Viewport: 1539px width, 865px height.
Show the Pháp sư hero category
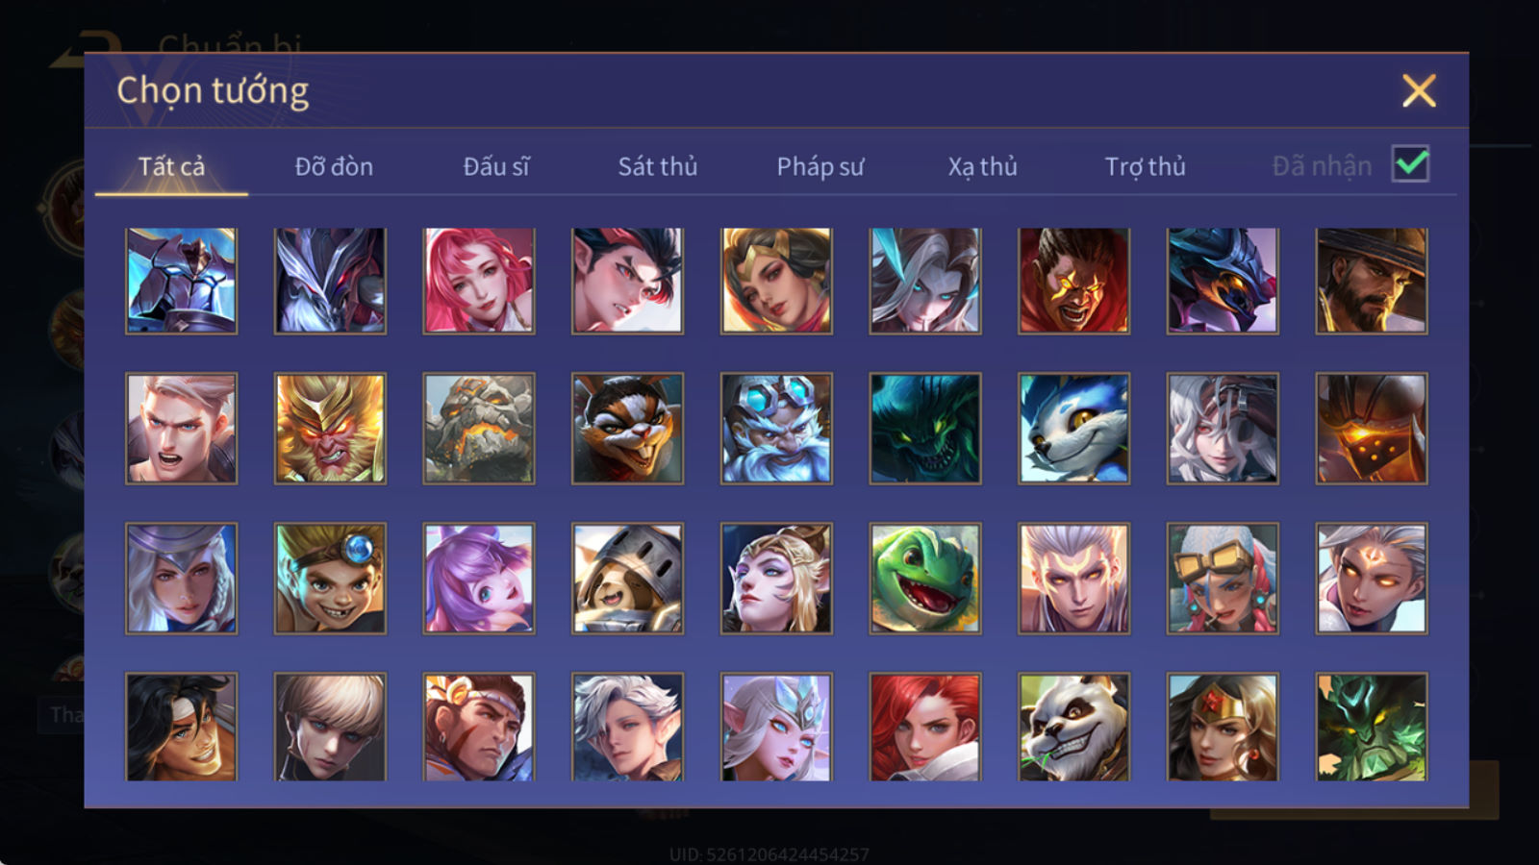coord(820,166)
